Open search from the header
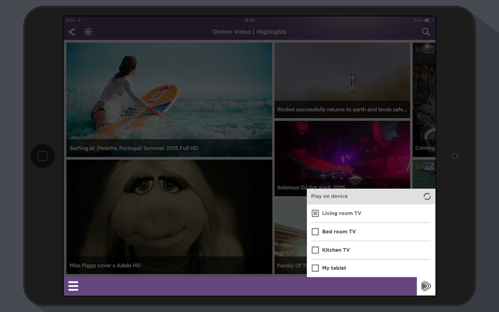The width and height of the screenshot is (499, 312). coord(426,32)
